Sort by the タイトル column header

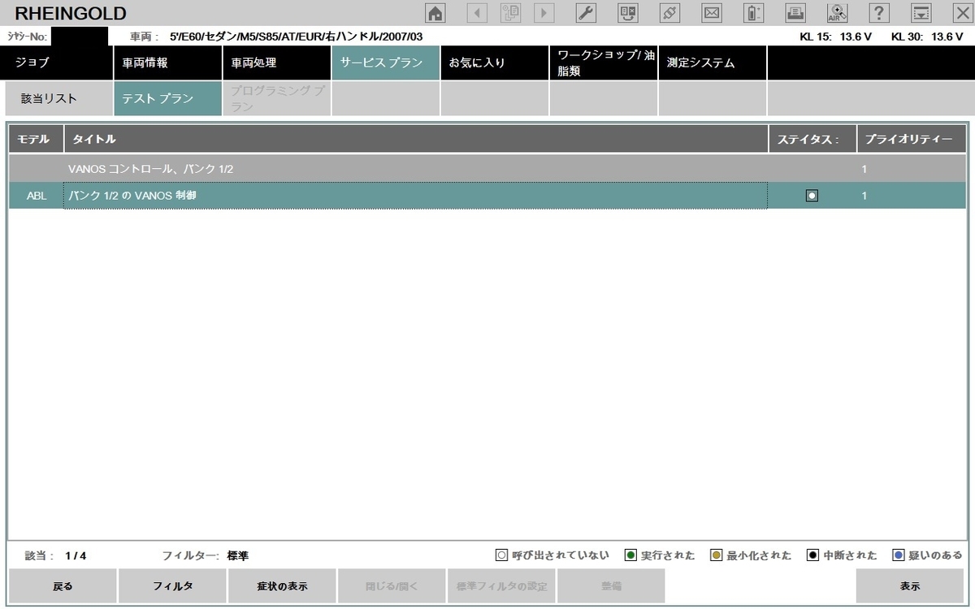416,139
